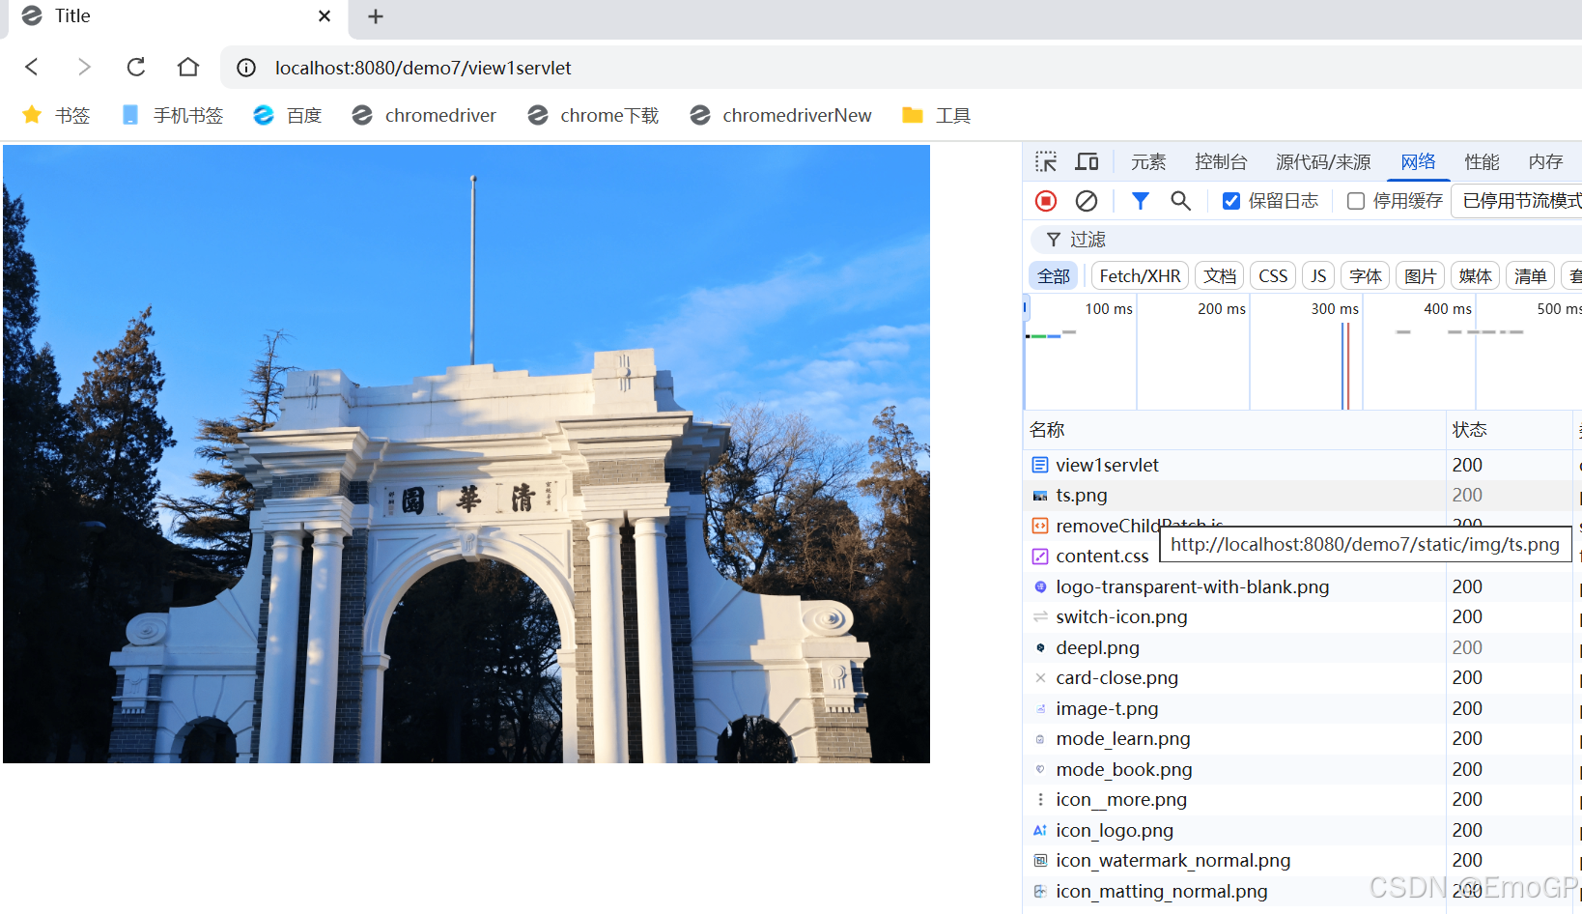Go back to previous page
The height and width of the screenshot is (914, 1582).
32,67
